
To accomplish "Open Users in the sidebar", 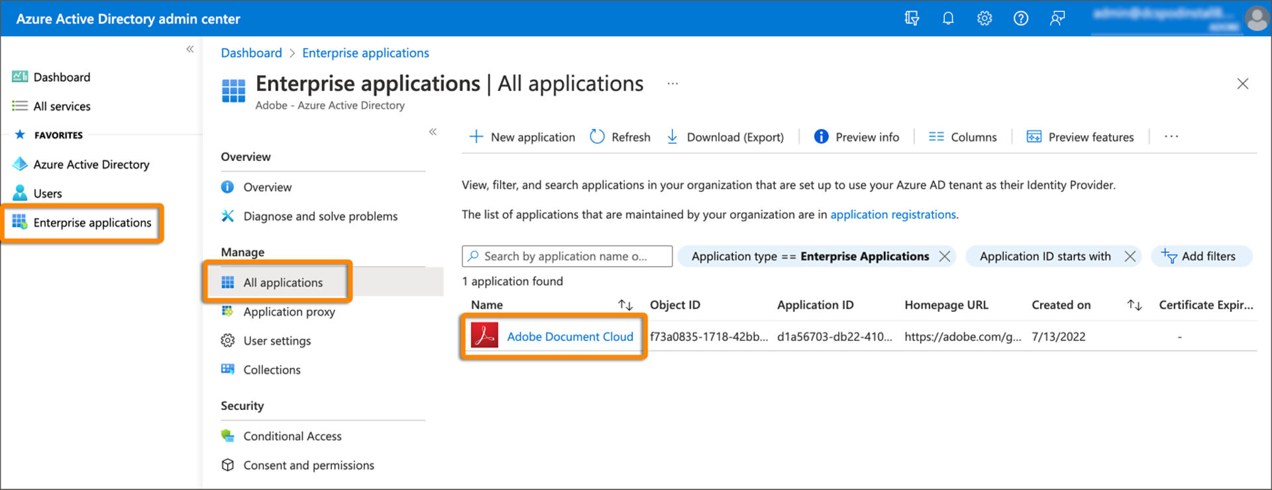I will (47, 193).
